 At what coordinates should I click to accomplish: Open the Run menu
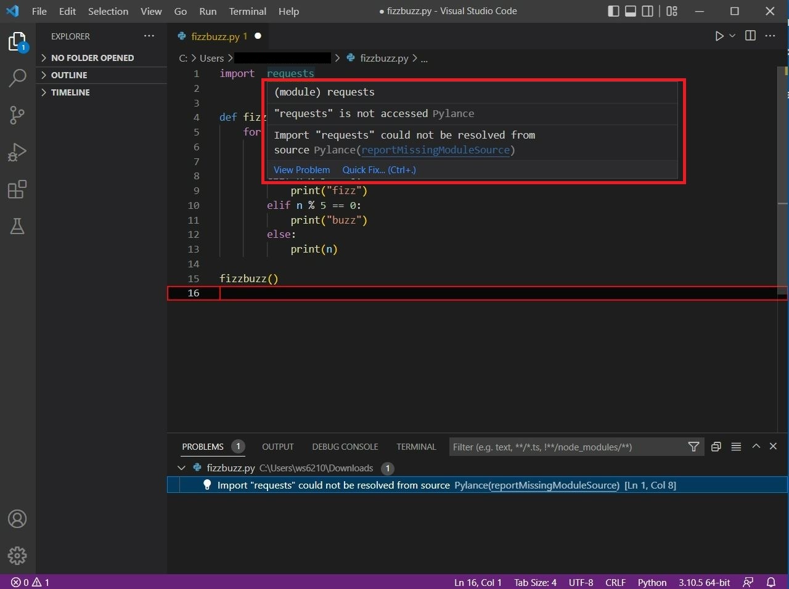pos(208,11)
